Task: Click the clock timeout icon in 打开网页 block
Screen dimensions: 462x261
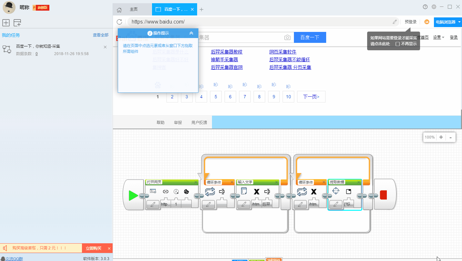Action: [176, 191]
